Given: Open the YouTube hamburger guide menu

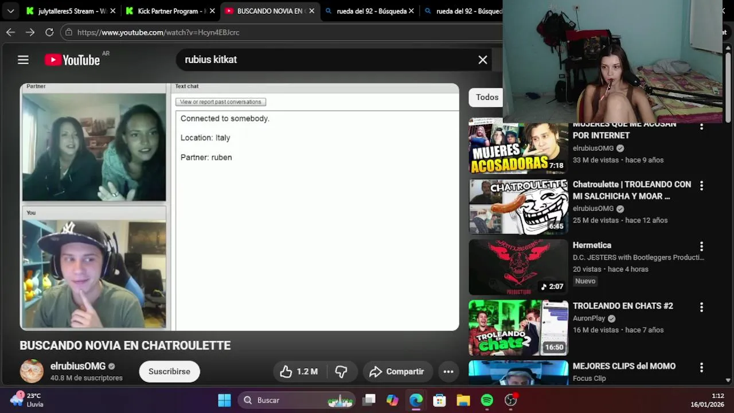Looking at the screenshot, I should click(x=23, y=60).
